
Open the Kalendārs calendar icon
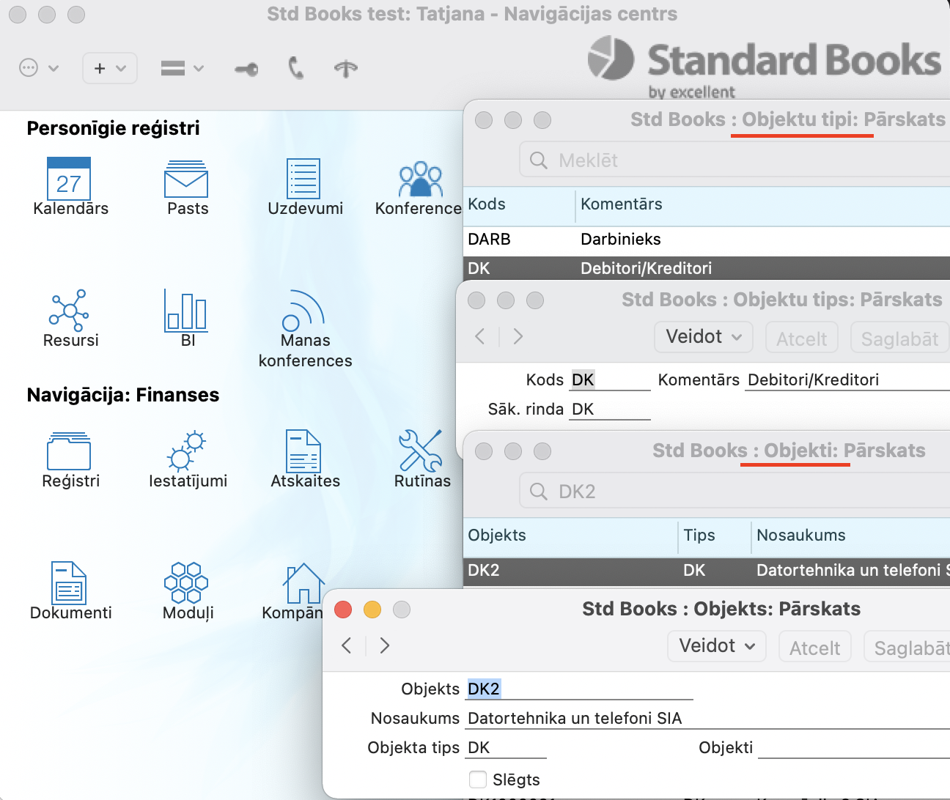click(69, 179)
